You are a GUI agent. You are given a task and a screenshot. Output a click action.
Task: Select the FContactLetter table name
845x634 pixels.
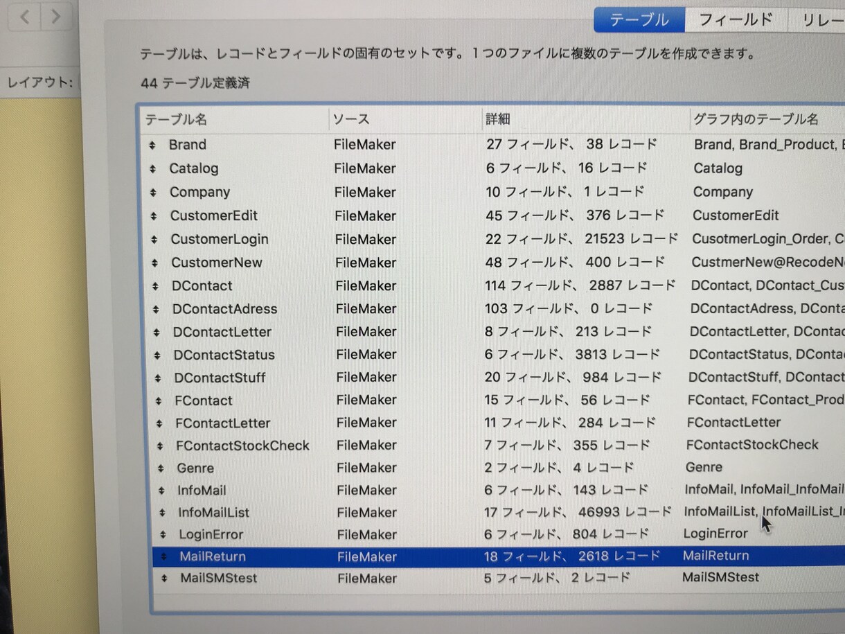pos(223,423)
